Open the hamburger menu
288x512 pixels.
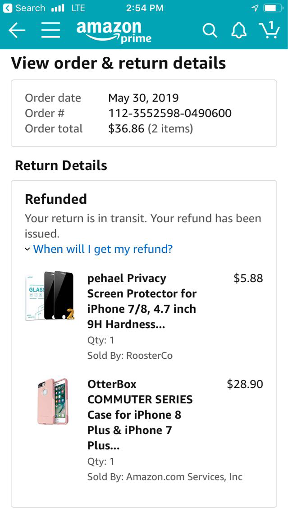[51, 30]
